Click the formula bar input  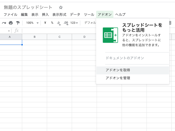(59, 31)
